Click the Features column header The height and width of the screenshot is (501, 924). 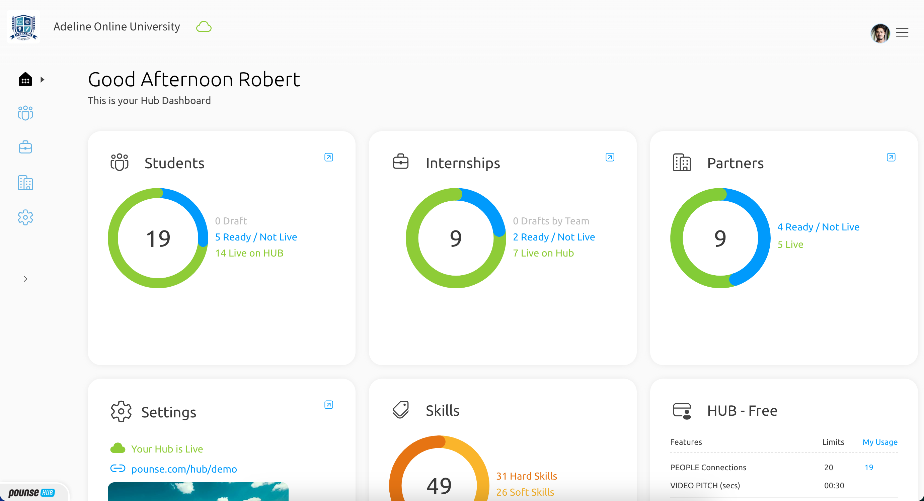tap(686, 442)
